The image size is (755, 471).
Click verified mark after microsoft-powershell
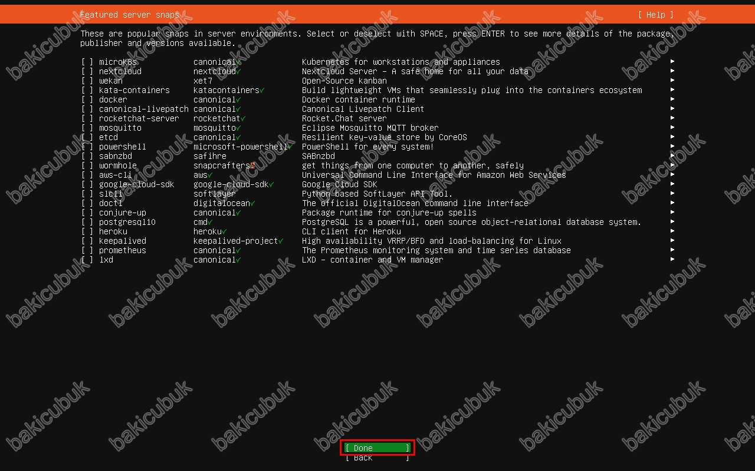[x=290, y=147]
